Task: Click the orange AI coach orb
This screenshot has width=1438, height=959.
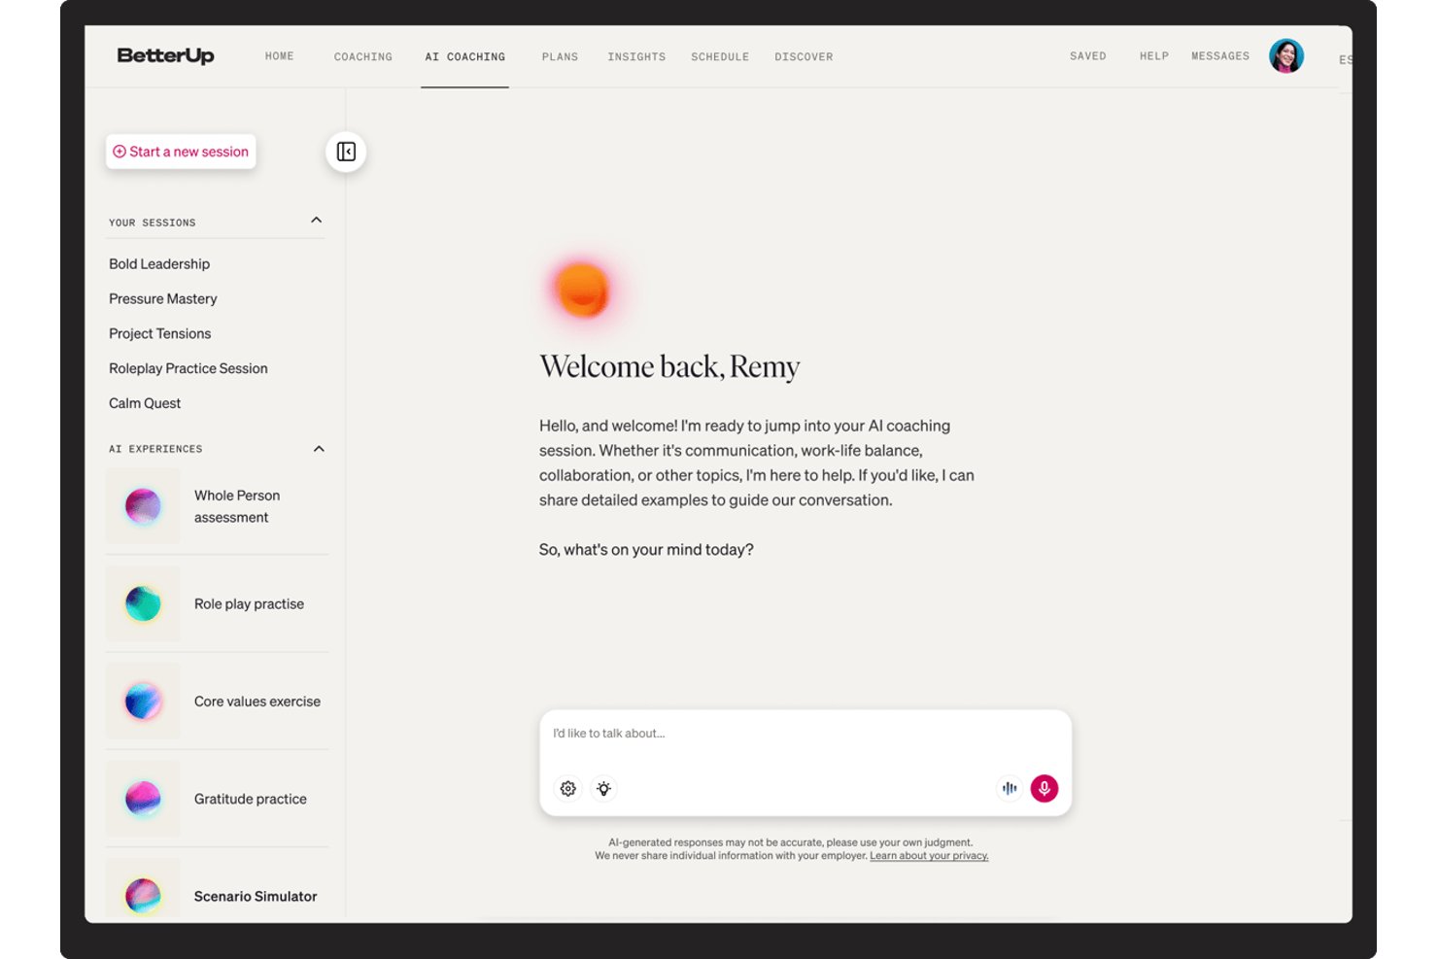Action: 582,290
